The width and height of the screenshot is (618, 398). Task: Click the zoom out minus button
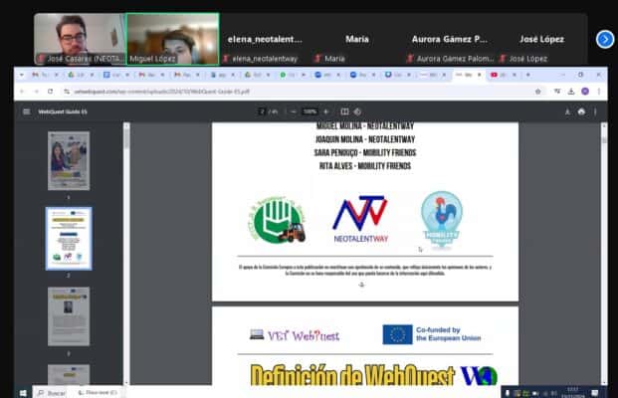click(x=295, y=111)
